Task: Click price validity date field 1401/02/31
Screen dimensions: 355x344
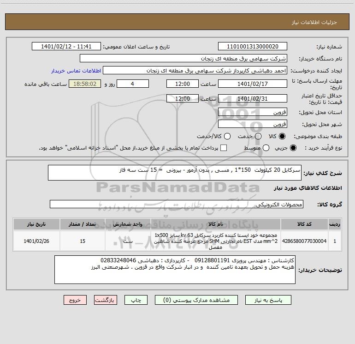Action: click(253, 98)
